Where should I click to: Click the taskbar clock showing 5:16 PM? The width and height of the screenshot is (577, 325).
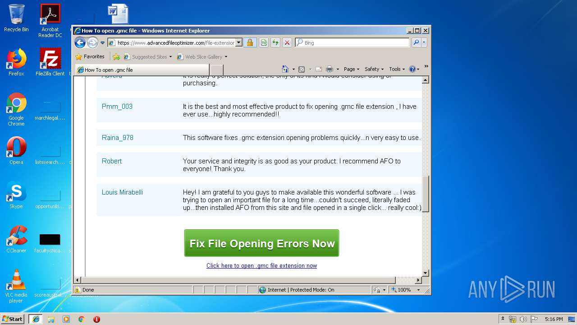(554, 319)
